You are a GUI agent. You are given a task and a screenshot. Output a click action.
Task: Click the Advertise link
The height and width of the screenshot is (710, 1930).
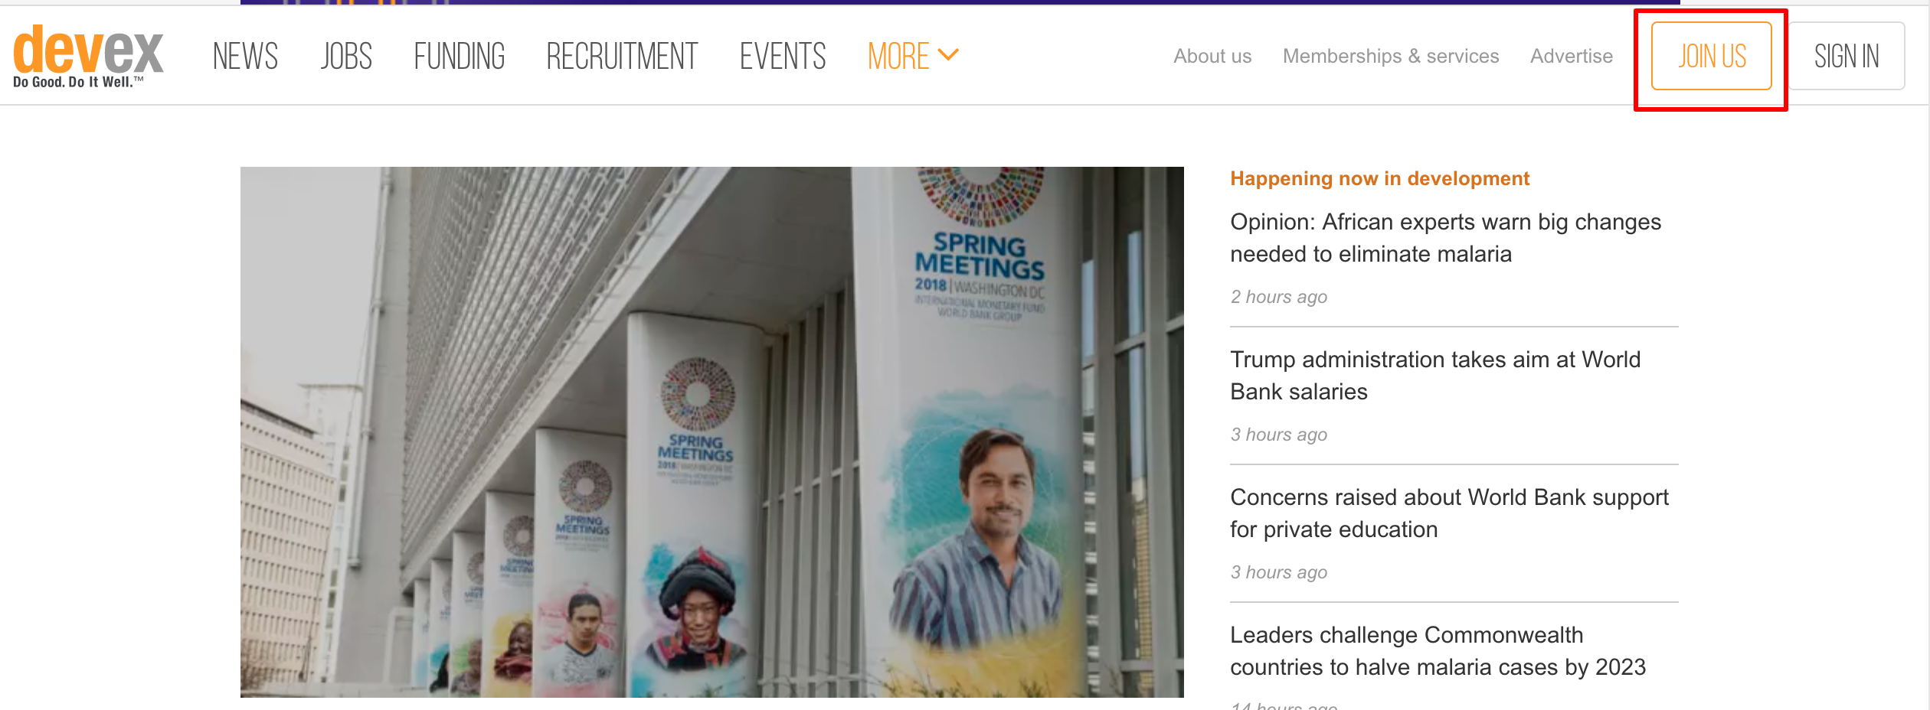1572,56
